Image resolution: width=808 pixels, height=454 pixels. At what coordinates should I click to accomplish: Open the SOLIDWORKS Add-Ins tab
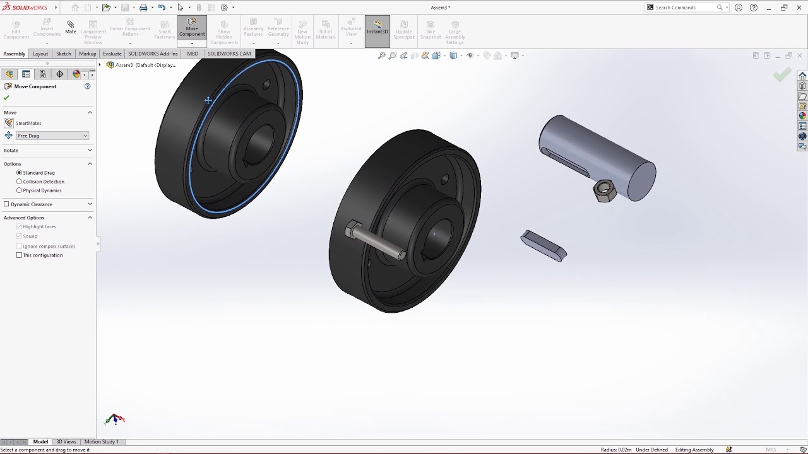(x=153, y=54)
